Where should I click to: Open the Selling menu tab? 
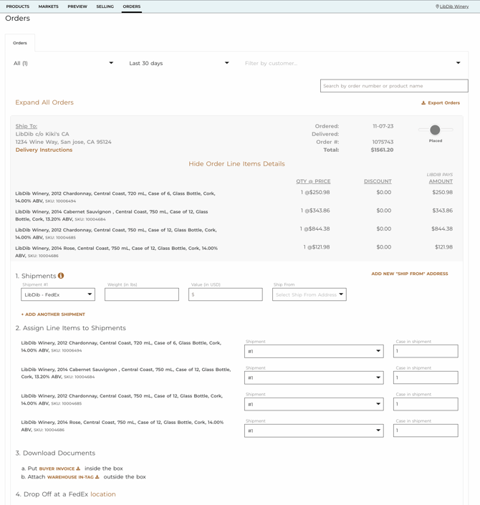[105, 6]
